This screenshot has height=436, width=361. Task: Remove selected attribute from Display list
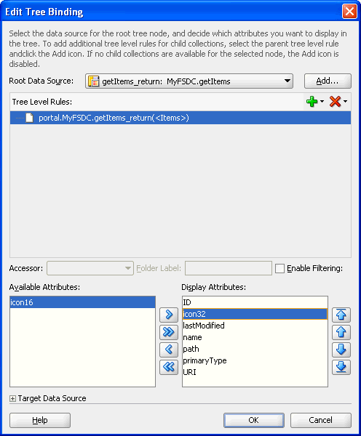(169, 350)
